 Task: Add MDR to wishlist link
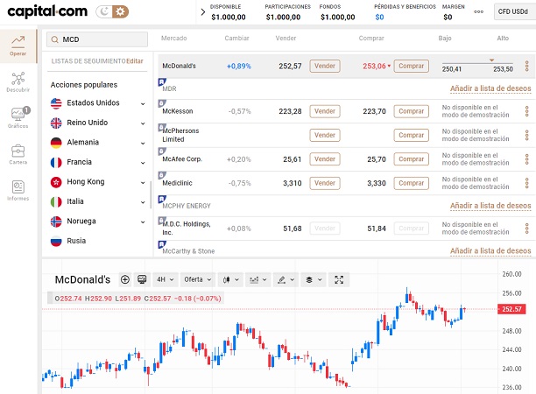(490, 88)
